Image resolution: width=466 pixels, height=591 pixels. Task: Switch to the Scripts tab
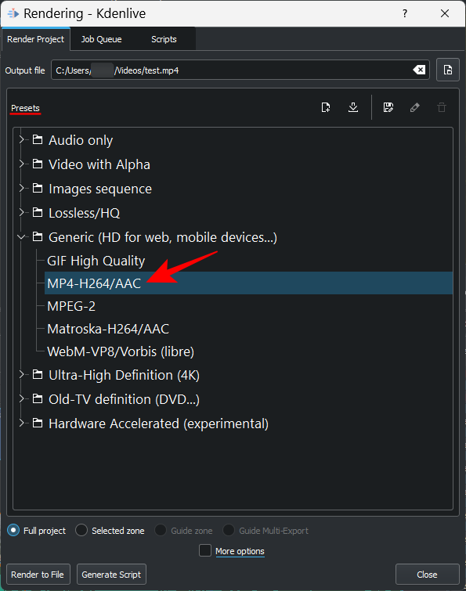(x=164, y=39)
